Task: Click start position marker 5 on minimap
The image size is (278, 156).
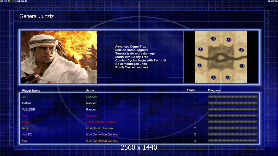Action: [x=213, y=38]
